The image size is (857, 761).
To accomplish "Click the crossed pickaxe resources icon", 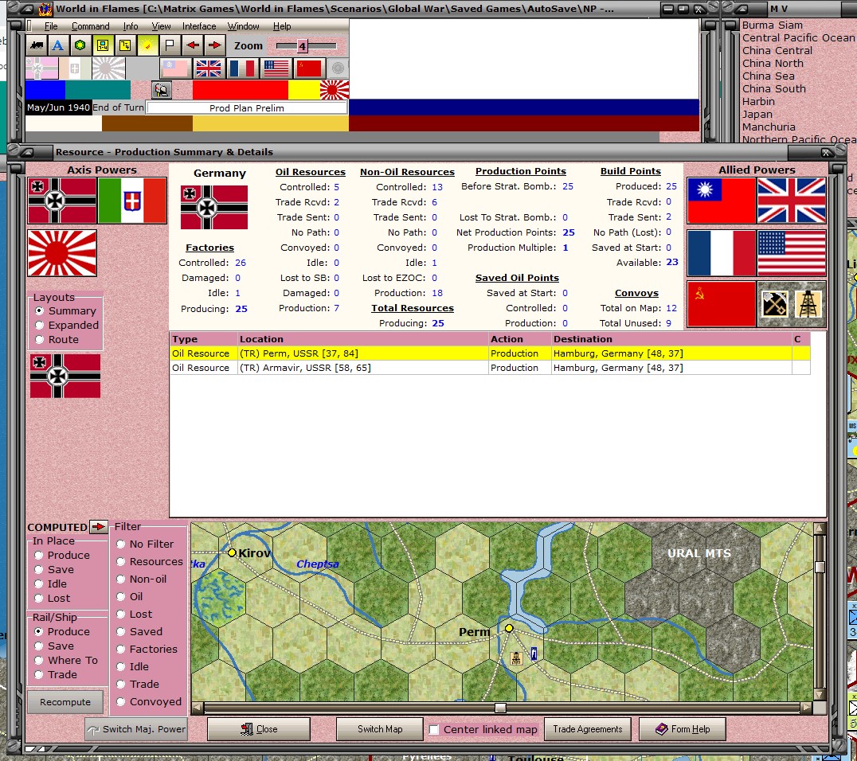I will (x=774, y=304).
